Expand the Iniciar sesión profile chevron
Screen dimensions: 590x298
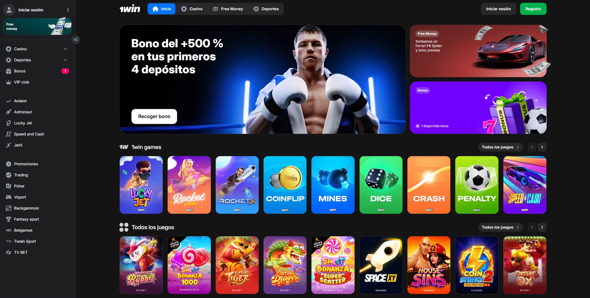(68, 10)
